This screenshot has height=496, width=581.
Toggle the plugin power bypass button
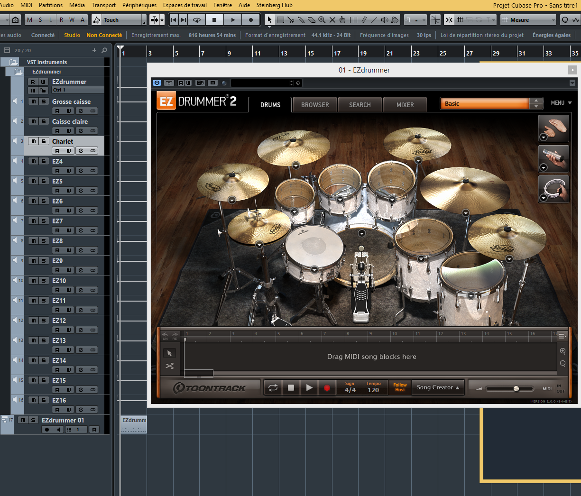157,83
